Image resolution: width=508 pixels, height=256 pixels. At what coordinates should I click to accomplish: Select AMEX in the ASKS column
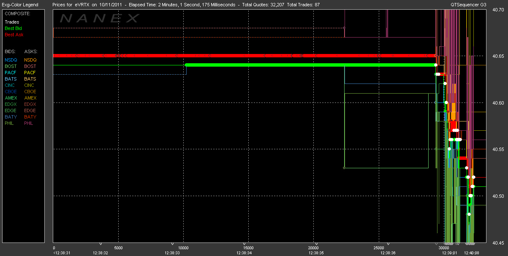click(30, 98)
